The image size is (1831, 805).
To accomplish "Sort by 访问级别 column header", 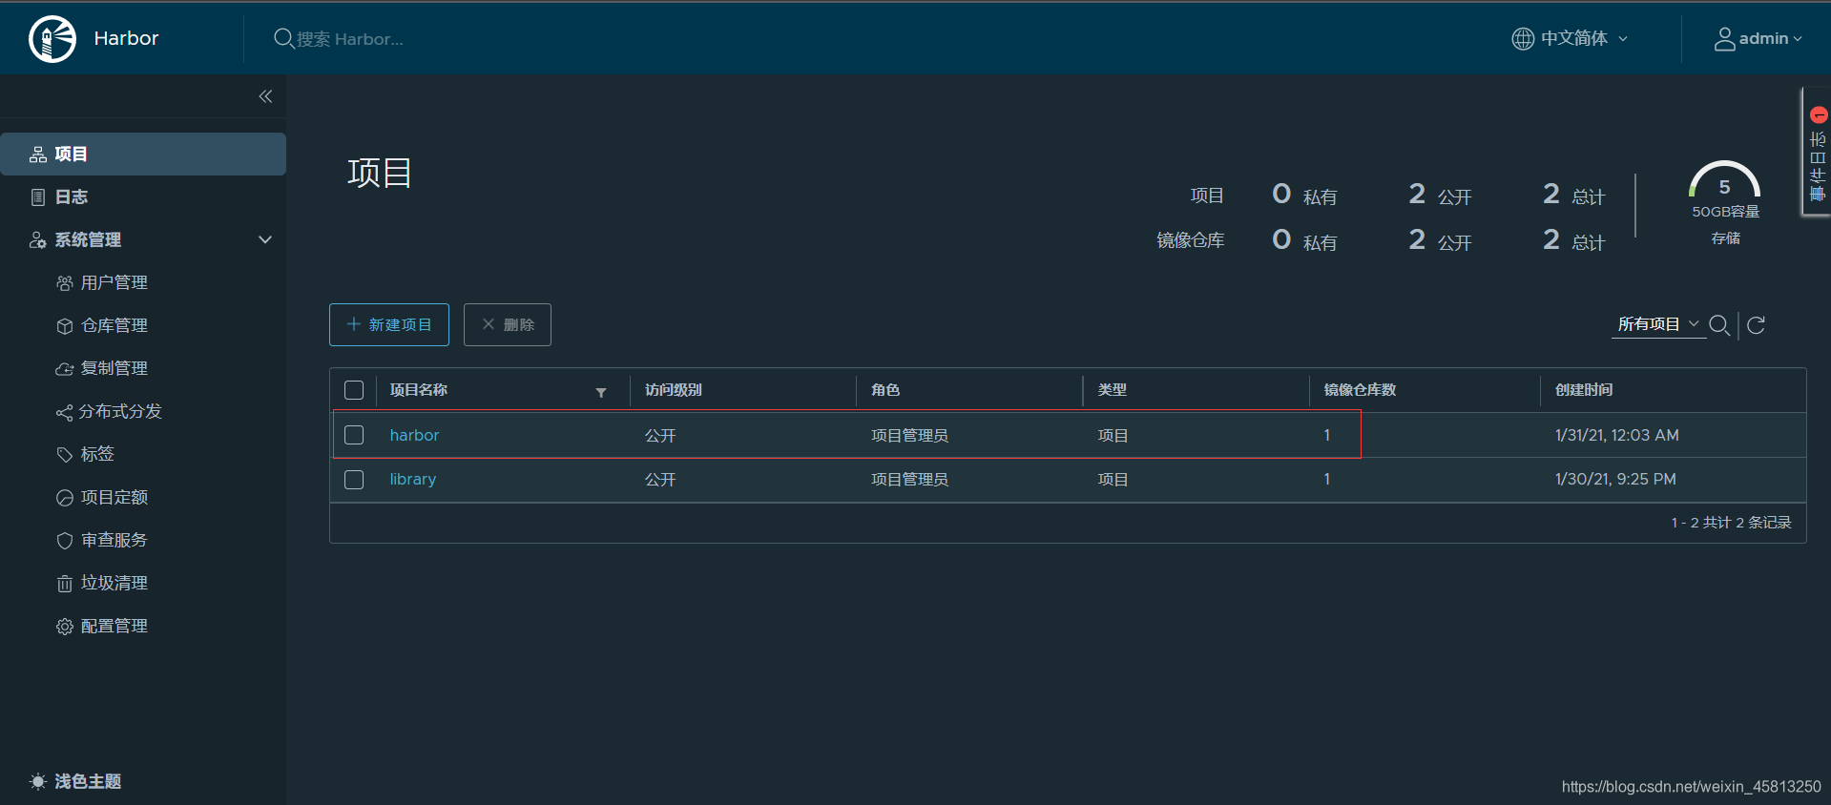I will click(x=674, y=390).
